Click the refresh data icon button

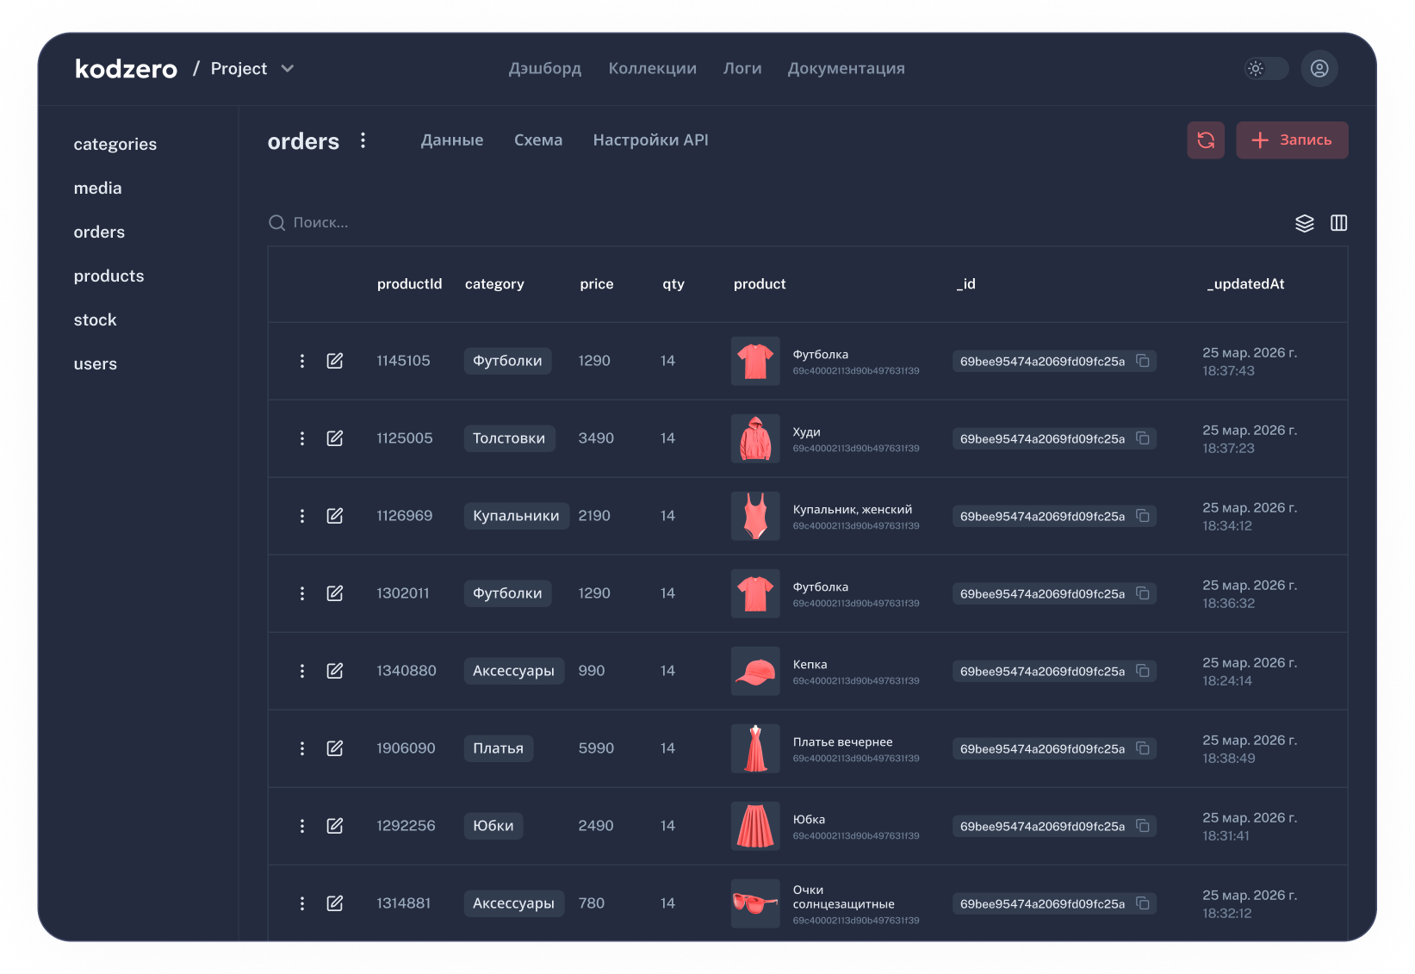click(1205, 140)
